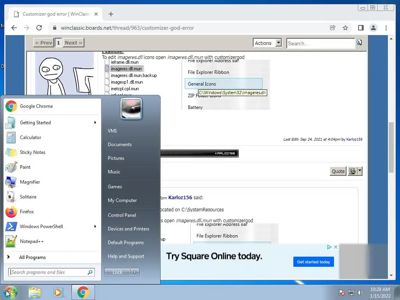The image size is (400, 300).
Task: Reload the page in Chrome
Action: [x=39, y=28]
